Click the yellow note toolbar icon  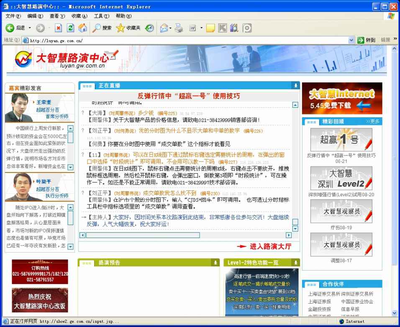pyautogui.click(x=210, y=28)
